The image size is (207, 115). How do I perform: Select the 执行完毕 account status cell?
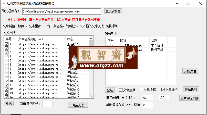pyautogui.click(x=157, y=50)
